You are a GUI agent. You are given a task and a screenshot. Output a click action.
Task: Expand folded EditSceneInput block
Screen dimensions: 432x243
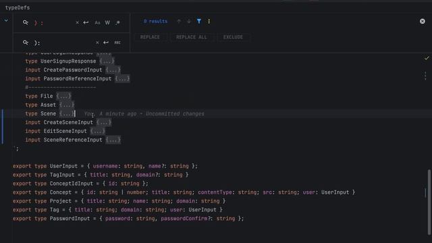coord(97,131)
